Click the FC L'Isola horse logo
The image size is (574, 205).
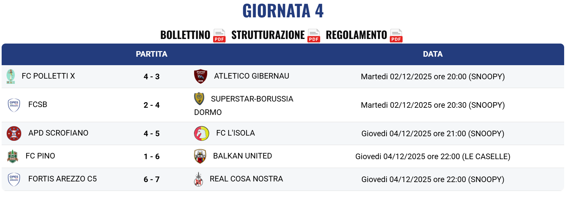(x=202, y=133)
